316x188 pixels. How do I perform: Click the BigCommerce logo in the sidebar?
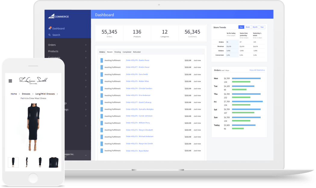59,16
